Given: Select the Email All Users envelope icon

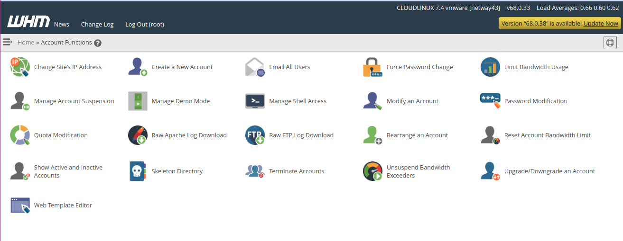Looking at the screenshot, I should tap(255, 67).
